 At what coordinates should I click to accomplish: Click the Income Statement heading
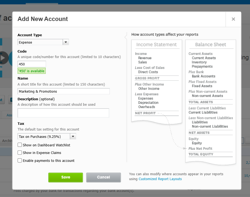pyautogui.click(x=156, y=44)
